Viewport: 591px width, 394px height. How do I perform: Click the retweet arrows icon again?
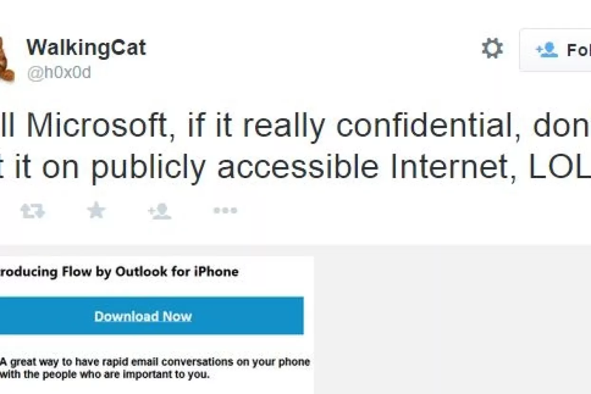[32, 210]
